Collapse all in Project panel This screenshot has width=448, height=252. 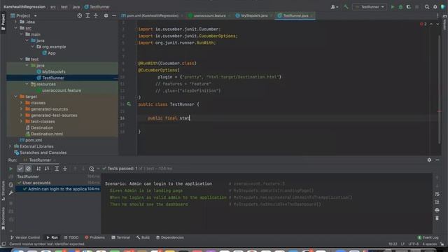point(96,15)
